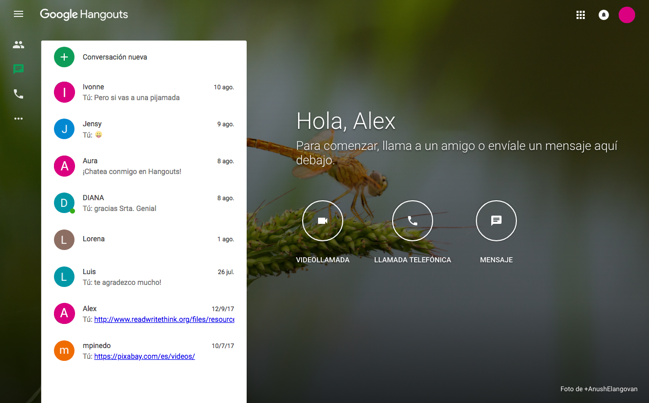Select the Conversations chat icon in sidebar
649x403 pixels.
point(18,69)
